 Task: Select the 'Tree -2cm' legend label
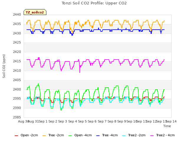point(56,135)
